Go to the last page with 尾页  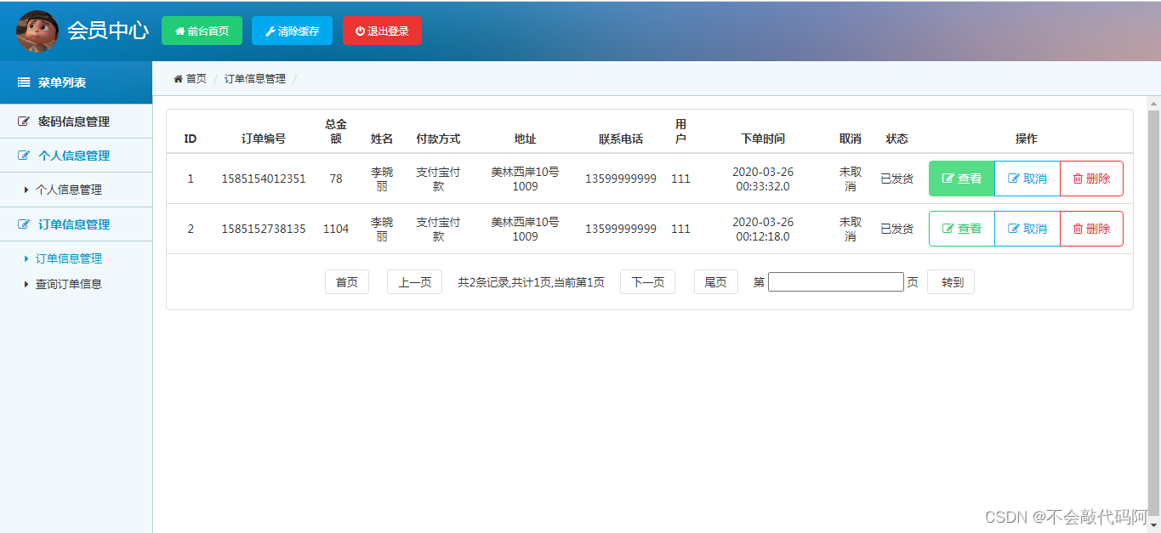click(x=715, y=281)
